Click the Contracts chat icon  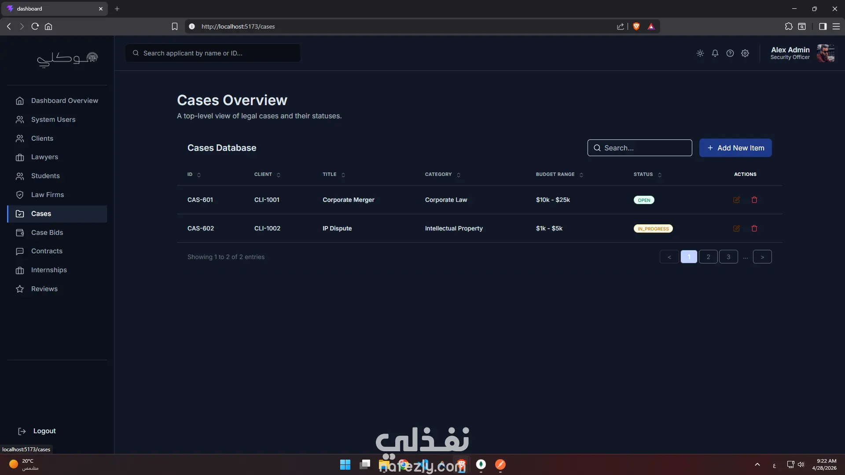coord(20,251)
